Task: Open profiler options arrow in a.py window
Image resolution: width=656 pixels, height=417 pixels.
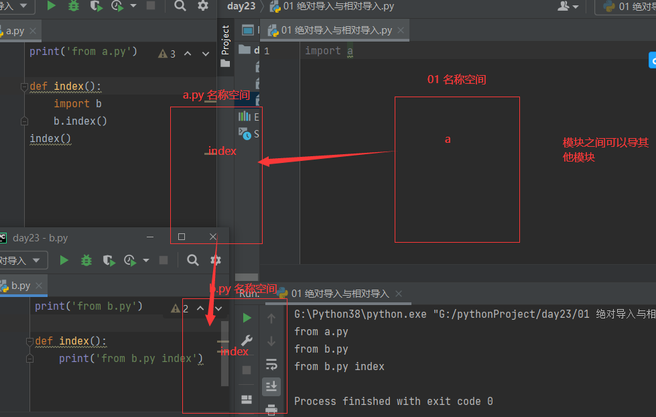Action: [x=133, y=6]
